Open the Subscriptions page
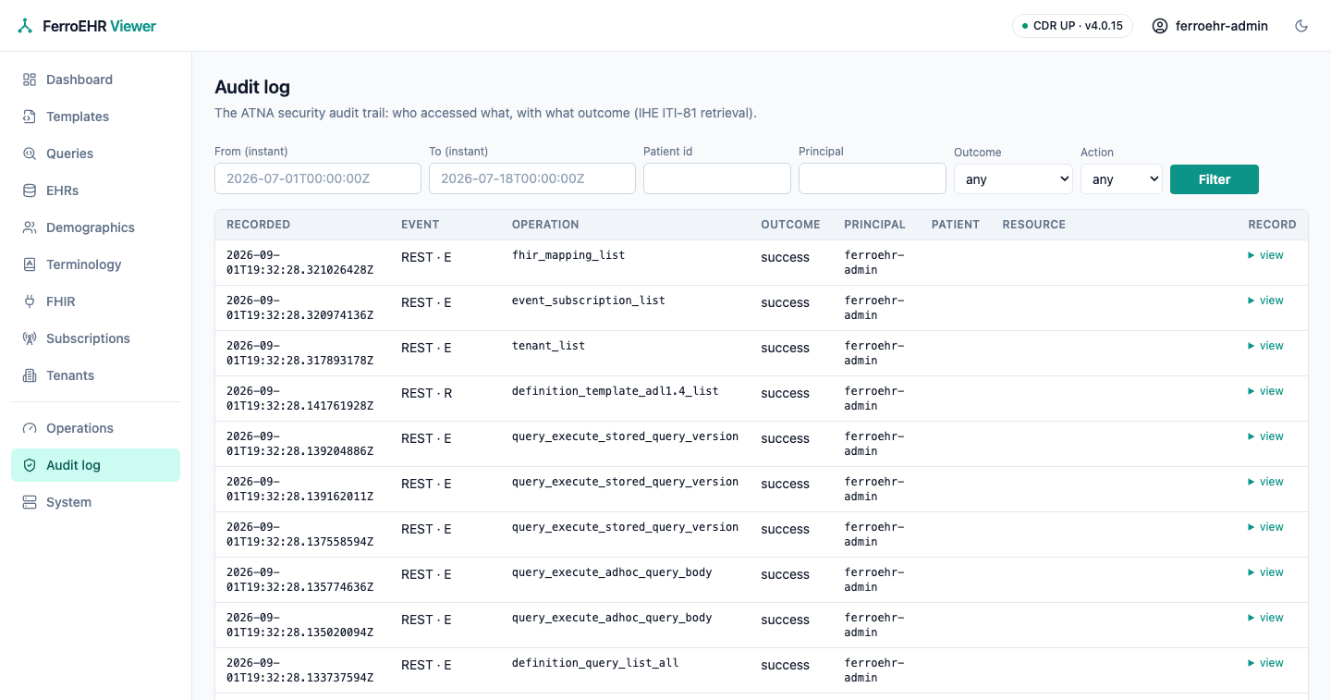This screenshot has height=700, width=1331. [x=95, y=338]
